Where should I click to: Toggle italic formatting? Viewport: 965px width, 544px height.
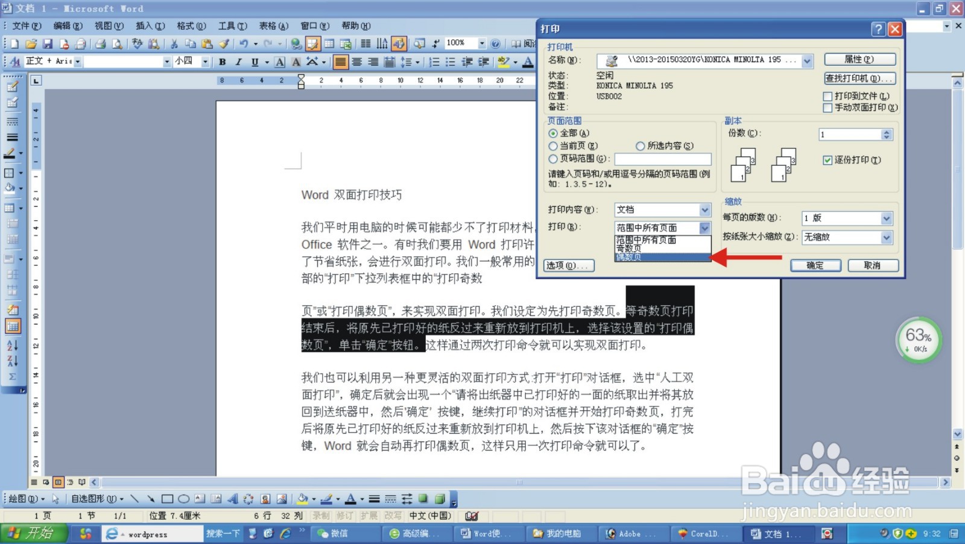238,62
